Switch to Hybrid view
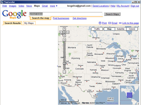Image resolution: width=141 pixels, height=105 pixels. point(132,29)
